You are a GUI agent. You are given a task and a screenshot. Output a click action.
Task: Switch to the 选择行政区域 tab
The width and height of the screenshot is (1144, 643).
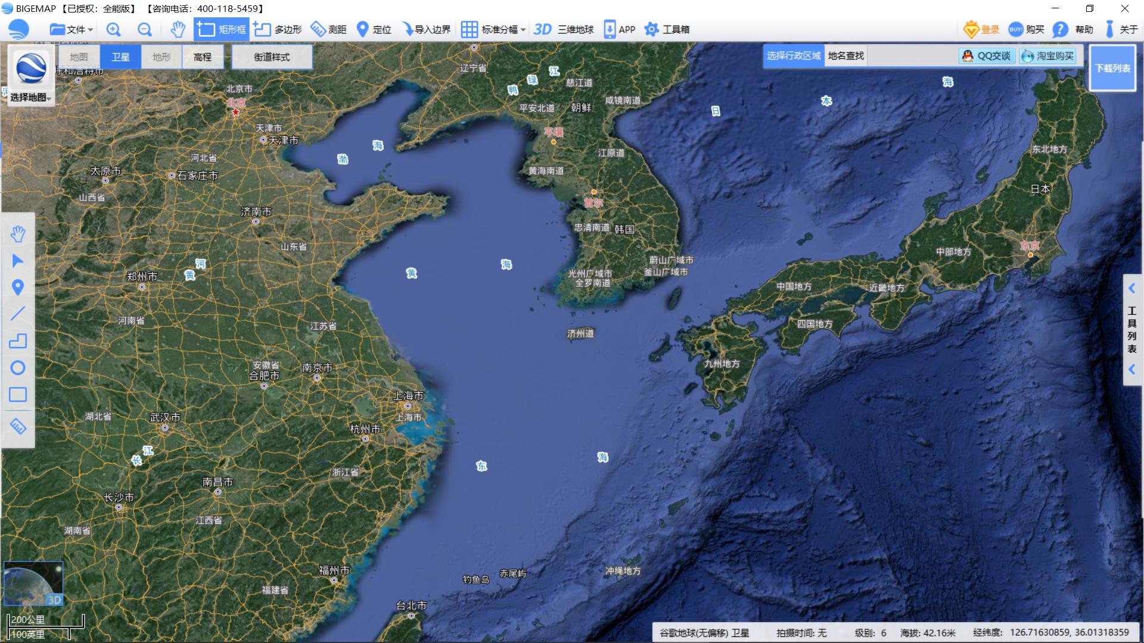click(794, 56)
